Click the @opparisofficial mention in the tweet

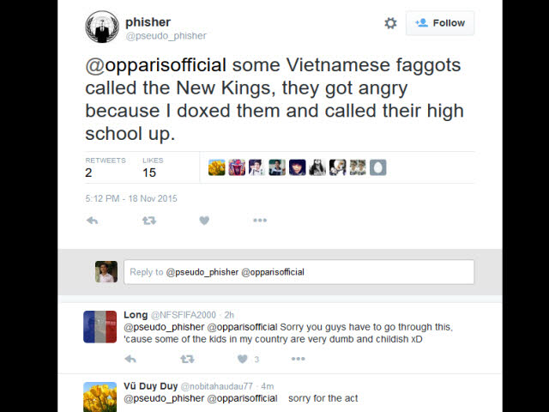point(156,65)
